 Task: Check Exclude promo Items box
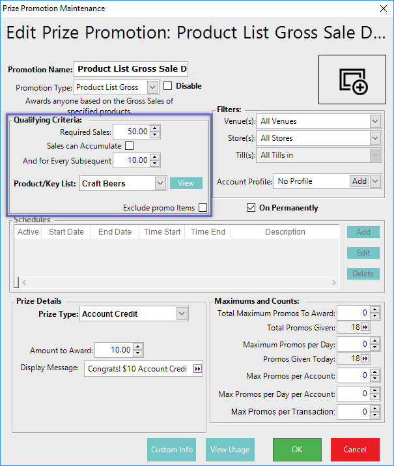(203, 208)
